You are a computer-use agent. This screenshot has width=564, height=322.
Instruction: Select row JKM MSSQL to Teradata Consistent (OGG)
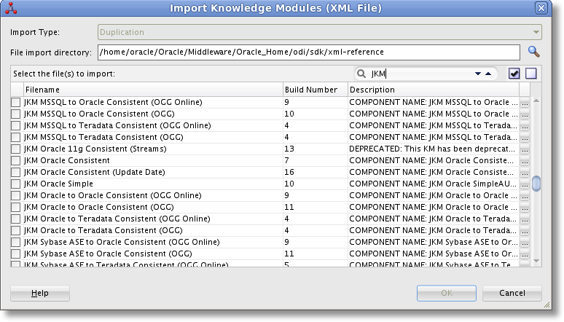(265, 137)
